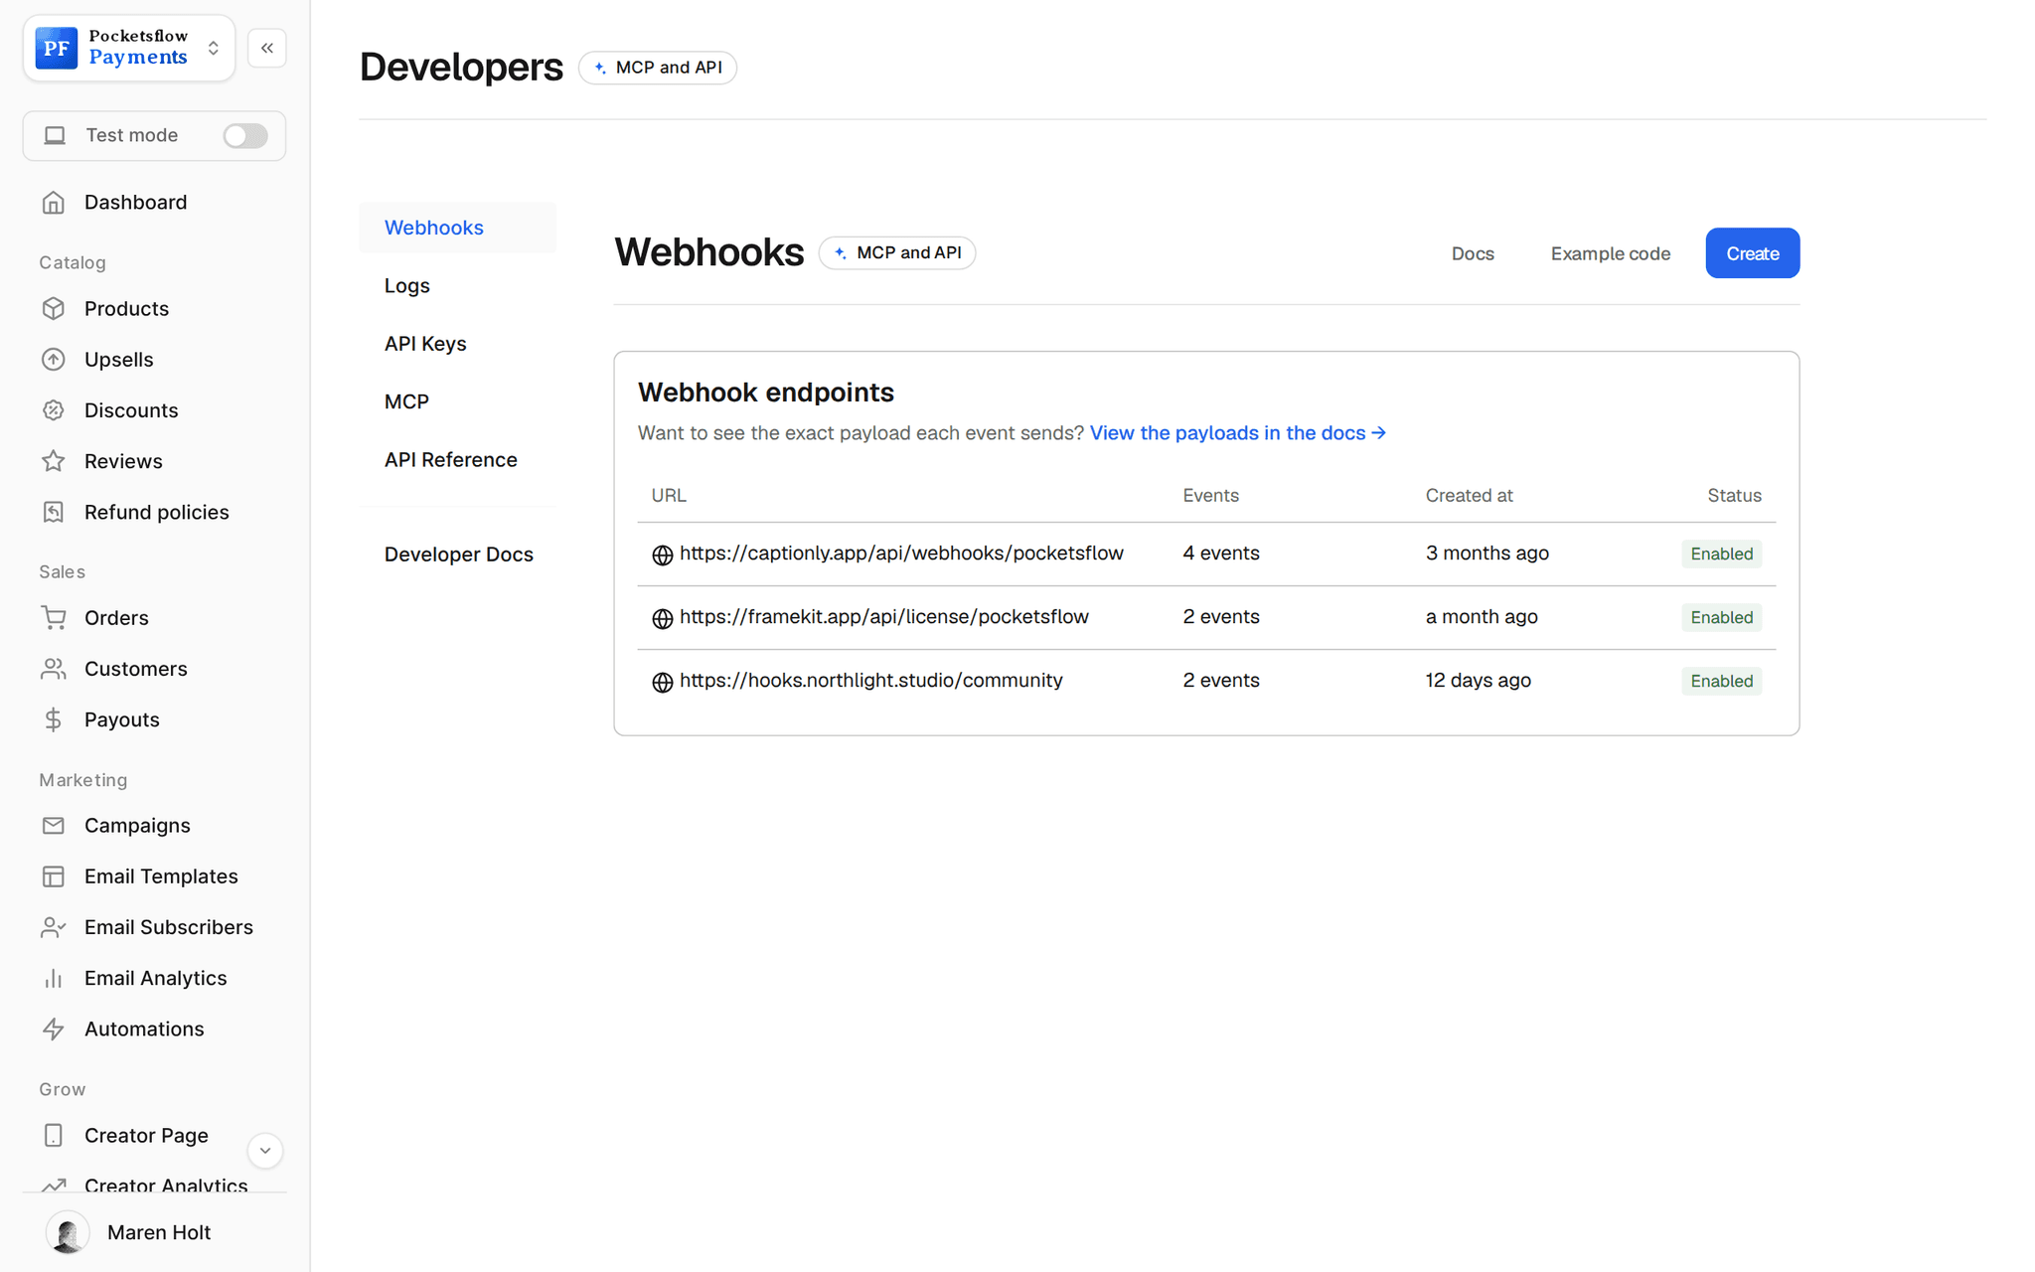Click the Email Analytics bar chart icon
Screen dimensions: 2035x1272
pos(54,979)
